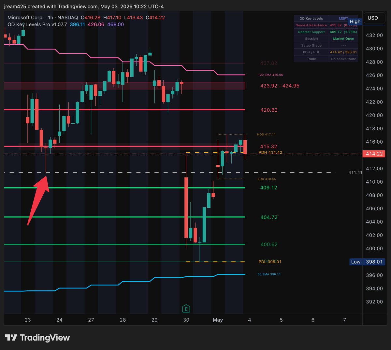
Task: Click the C414.22 close value in header
Action: [x=155, y=18]
